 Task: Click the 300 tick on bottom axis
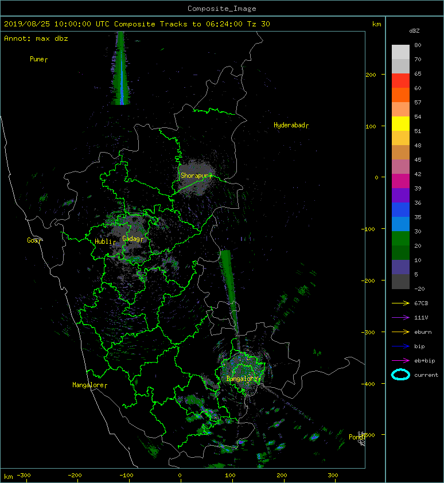pyautogui.click(x=333, y=476)
